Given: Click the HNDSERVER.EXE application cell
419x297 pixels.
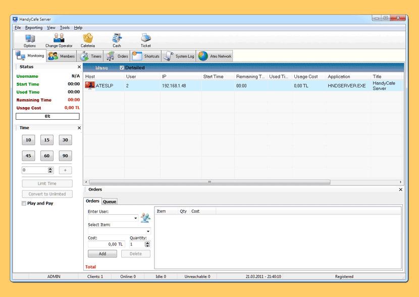Looking at the screenshot, I should (347, 86).
